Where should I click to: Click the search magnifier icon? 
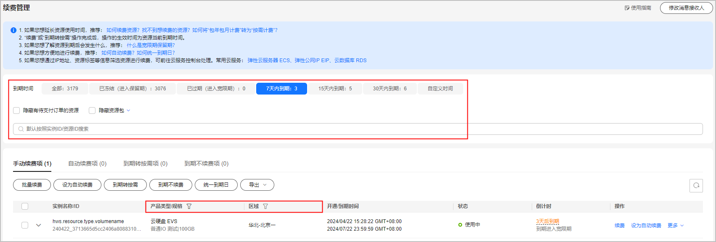point(21,129)
